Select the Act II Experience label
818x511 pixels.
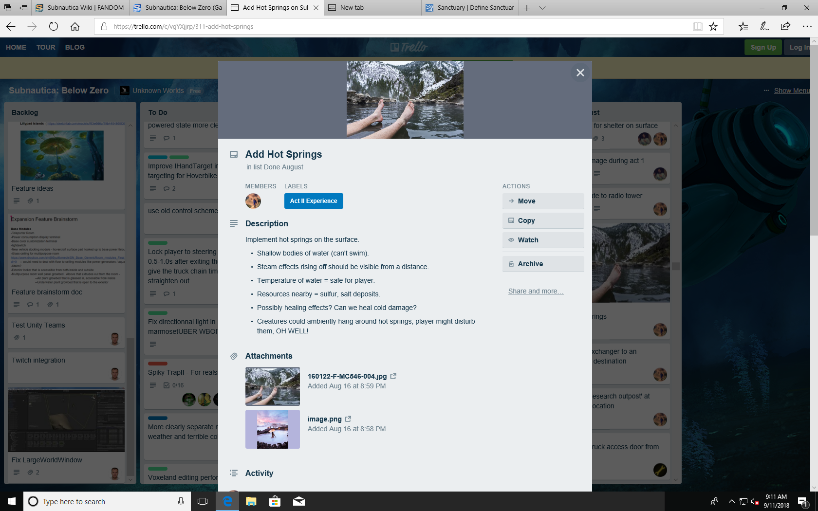point(314,201)
